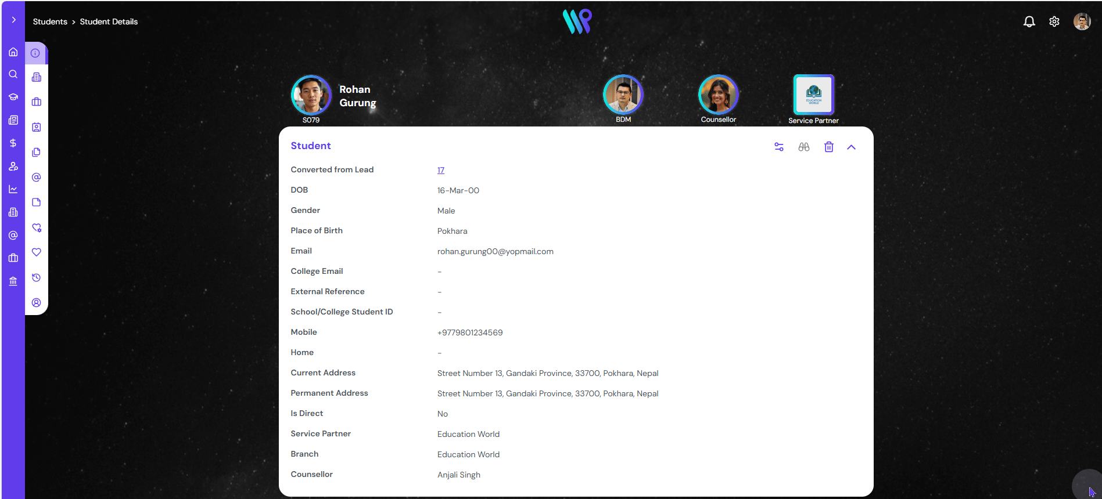Open the Service Partner logo thumbnail

(813, 95)
